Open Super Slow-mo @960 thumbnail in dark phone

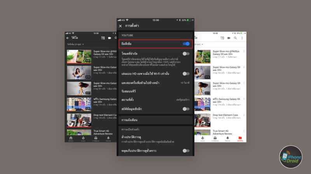tap(79, 57)
